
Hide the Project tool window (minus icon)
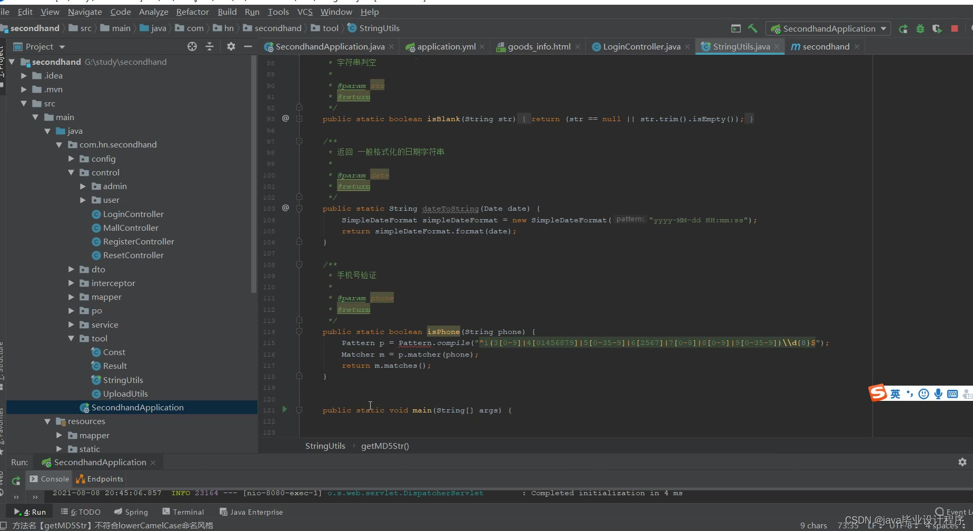247,46
